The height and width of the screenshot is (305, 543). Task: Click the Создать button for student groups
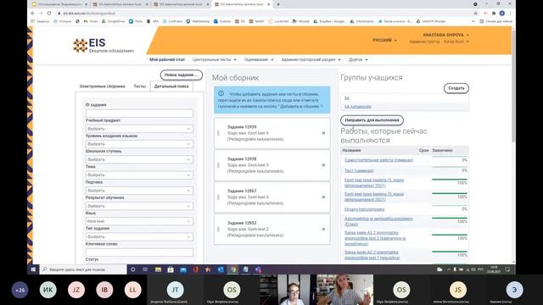(456, 88)
